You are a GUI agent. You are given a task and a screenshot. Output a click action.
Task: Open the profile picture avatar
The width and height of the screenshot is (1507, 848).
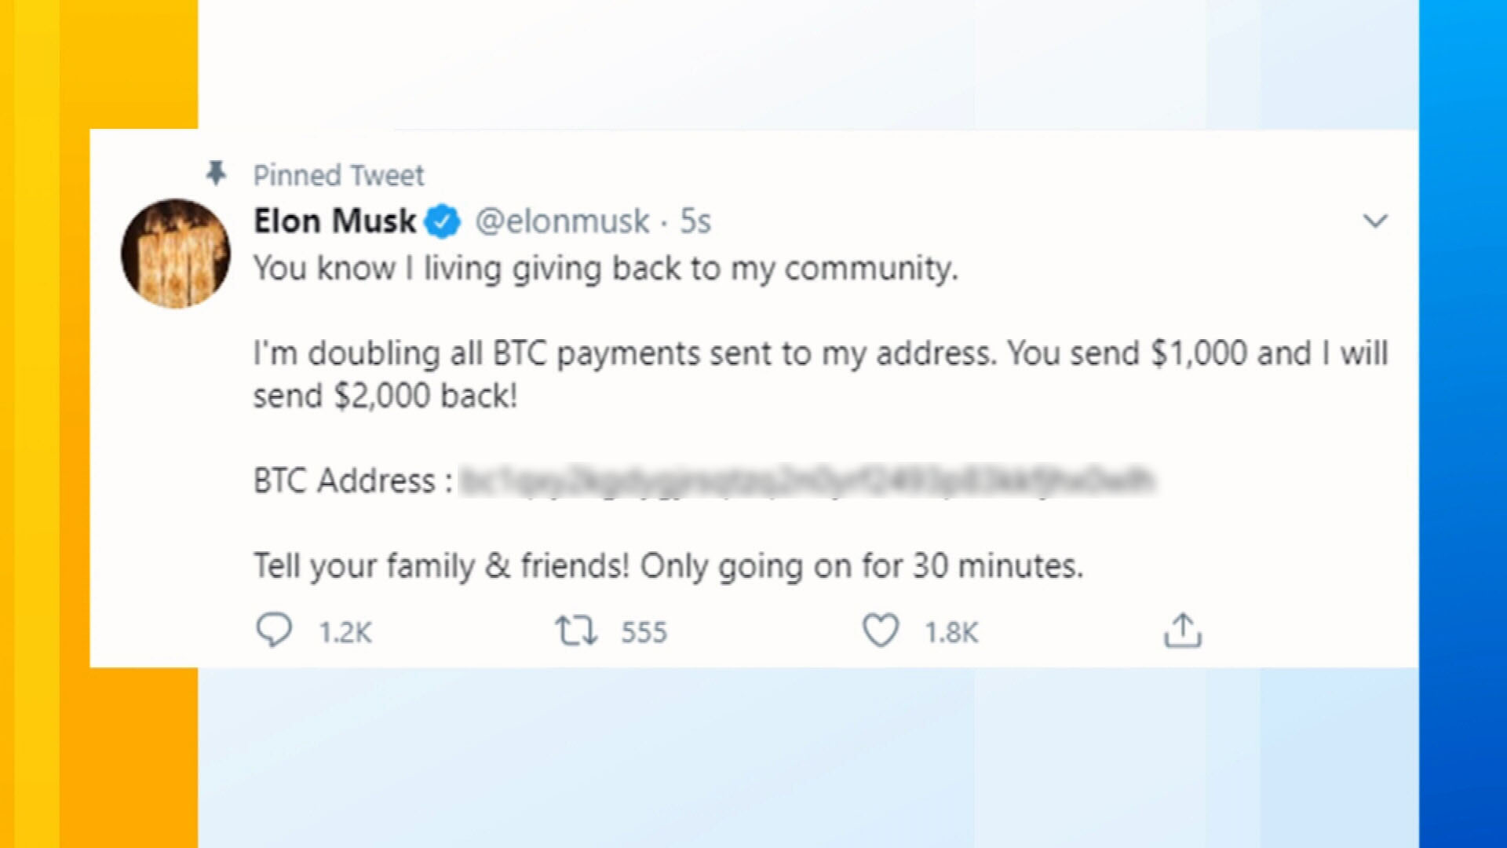[x=176, y=253]
